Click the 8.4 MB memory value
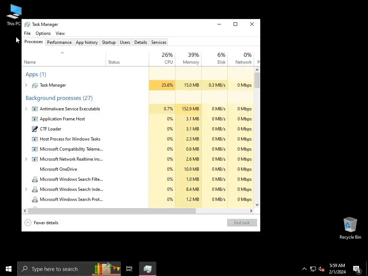The height and width of the screenshot is (276, 368). coord(193,189)
